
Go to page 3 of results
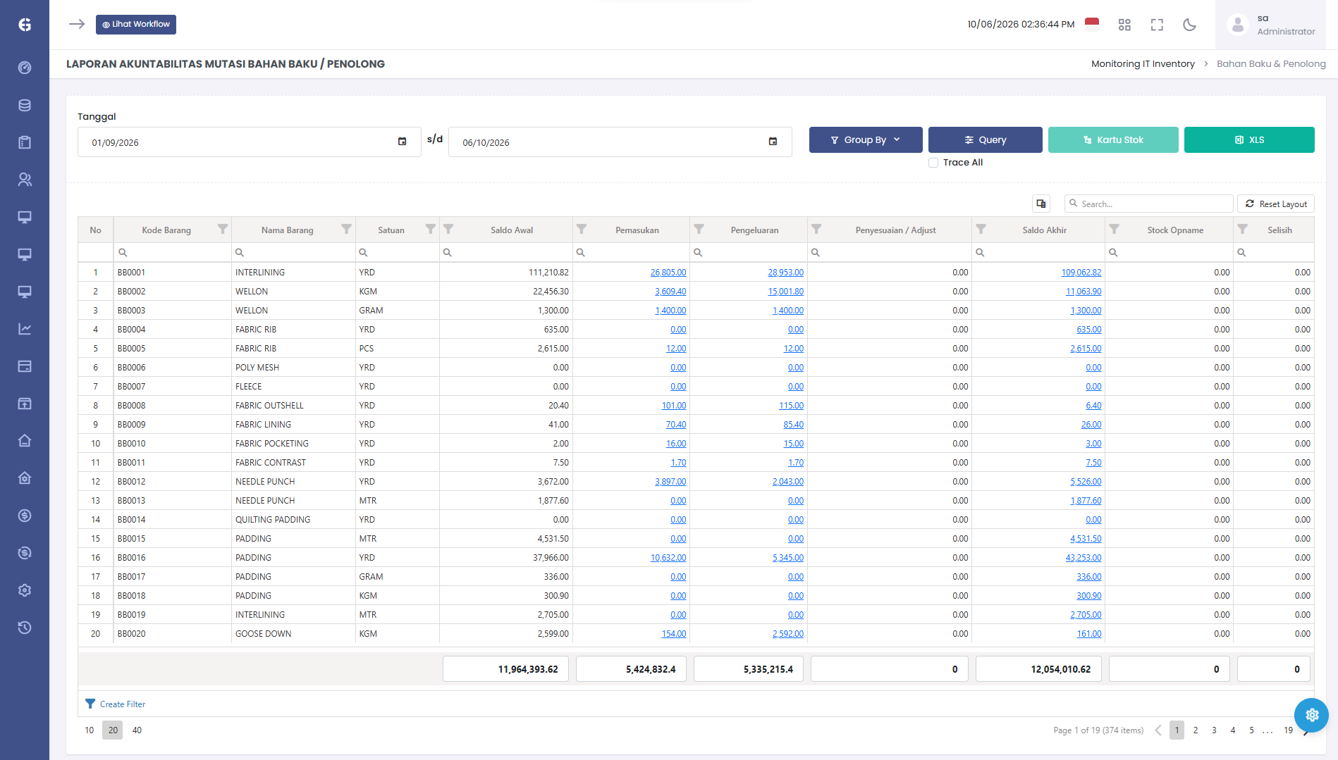[x=1214, y=730]
